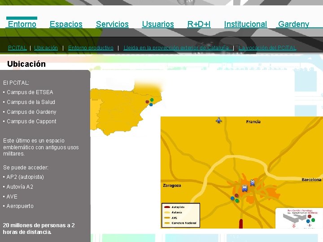This screenshot has height=242, width=323.
Task: Click the larger bus icon on map
Action: [244, 188]
